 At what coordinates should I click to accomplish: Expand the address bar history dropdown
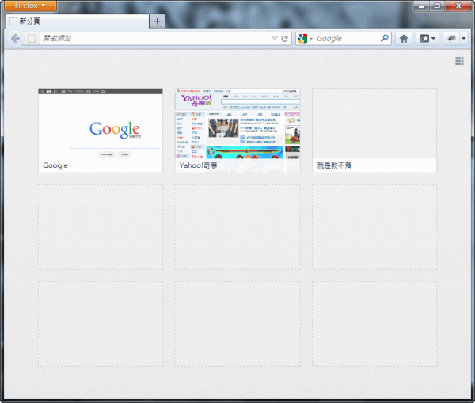tap(274, 38)
